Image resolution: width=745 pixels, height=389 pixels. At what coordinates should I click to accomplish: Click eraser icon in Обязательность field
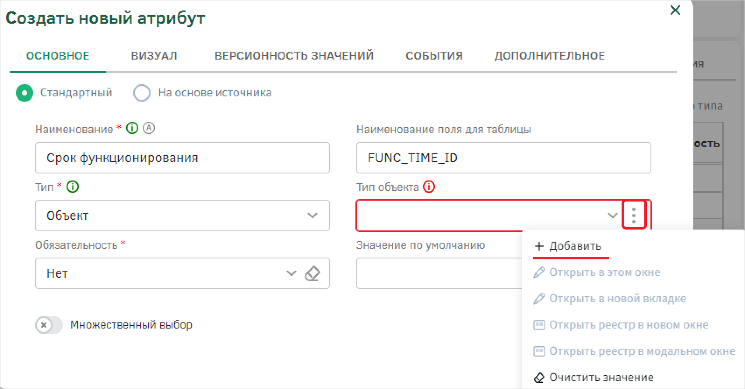pyautogui.click(x=312, y=273)
